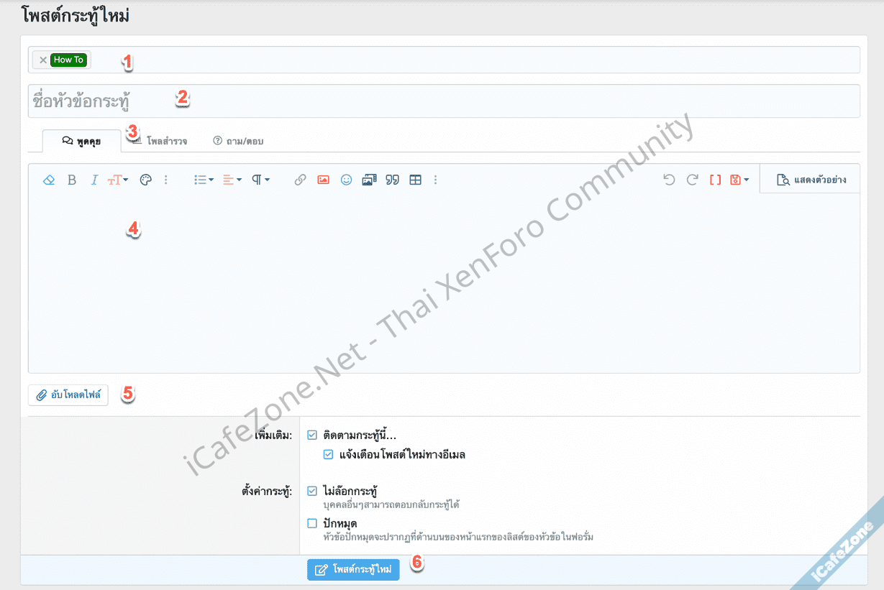Toggle italic text formatting
Image resolution: width=884 pixels, height=590 pixels.
[x=94, y=180]
